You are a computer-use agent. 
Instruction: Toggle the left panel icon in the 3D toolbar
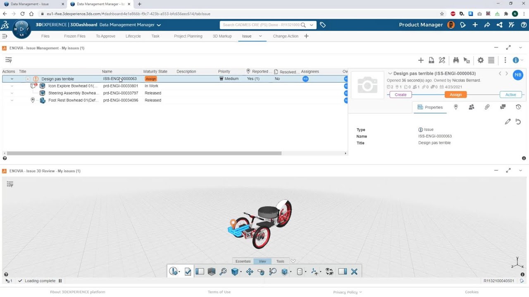click(200, 271)
